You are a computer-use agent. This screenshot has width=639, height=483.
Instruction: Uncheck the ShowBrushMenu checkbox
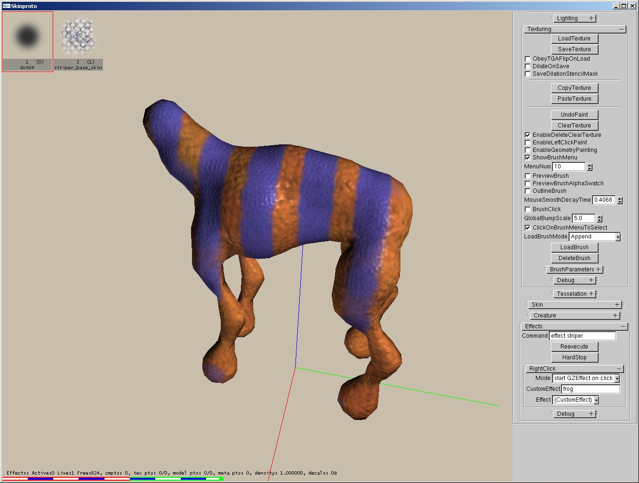tap(527, 158)
